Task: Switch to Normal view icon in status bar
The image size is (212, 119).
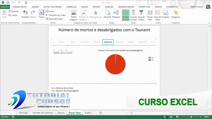Action: (165, 117)
